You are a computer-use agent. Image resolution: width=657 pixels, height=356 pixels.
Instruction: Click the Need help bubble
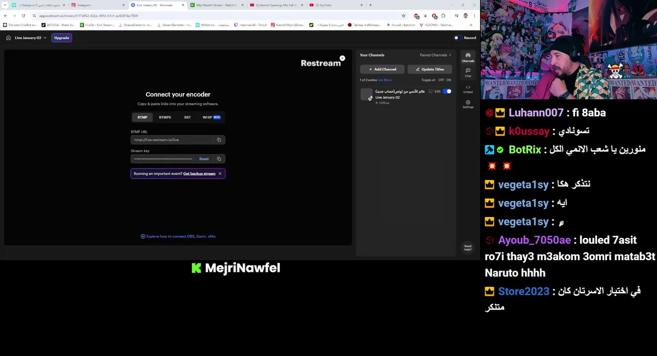(468, 248)
